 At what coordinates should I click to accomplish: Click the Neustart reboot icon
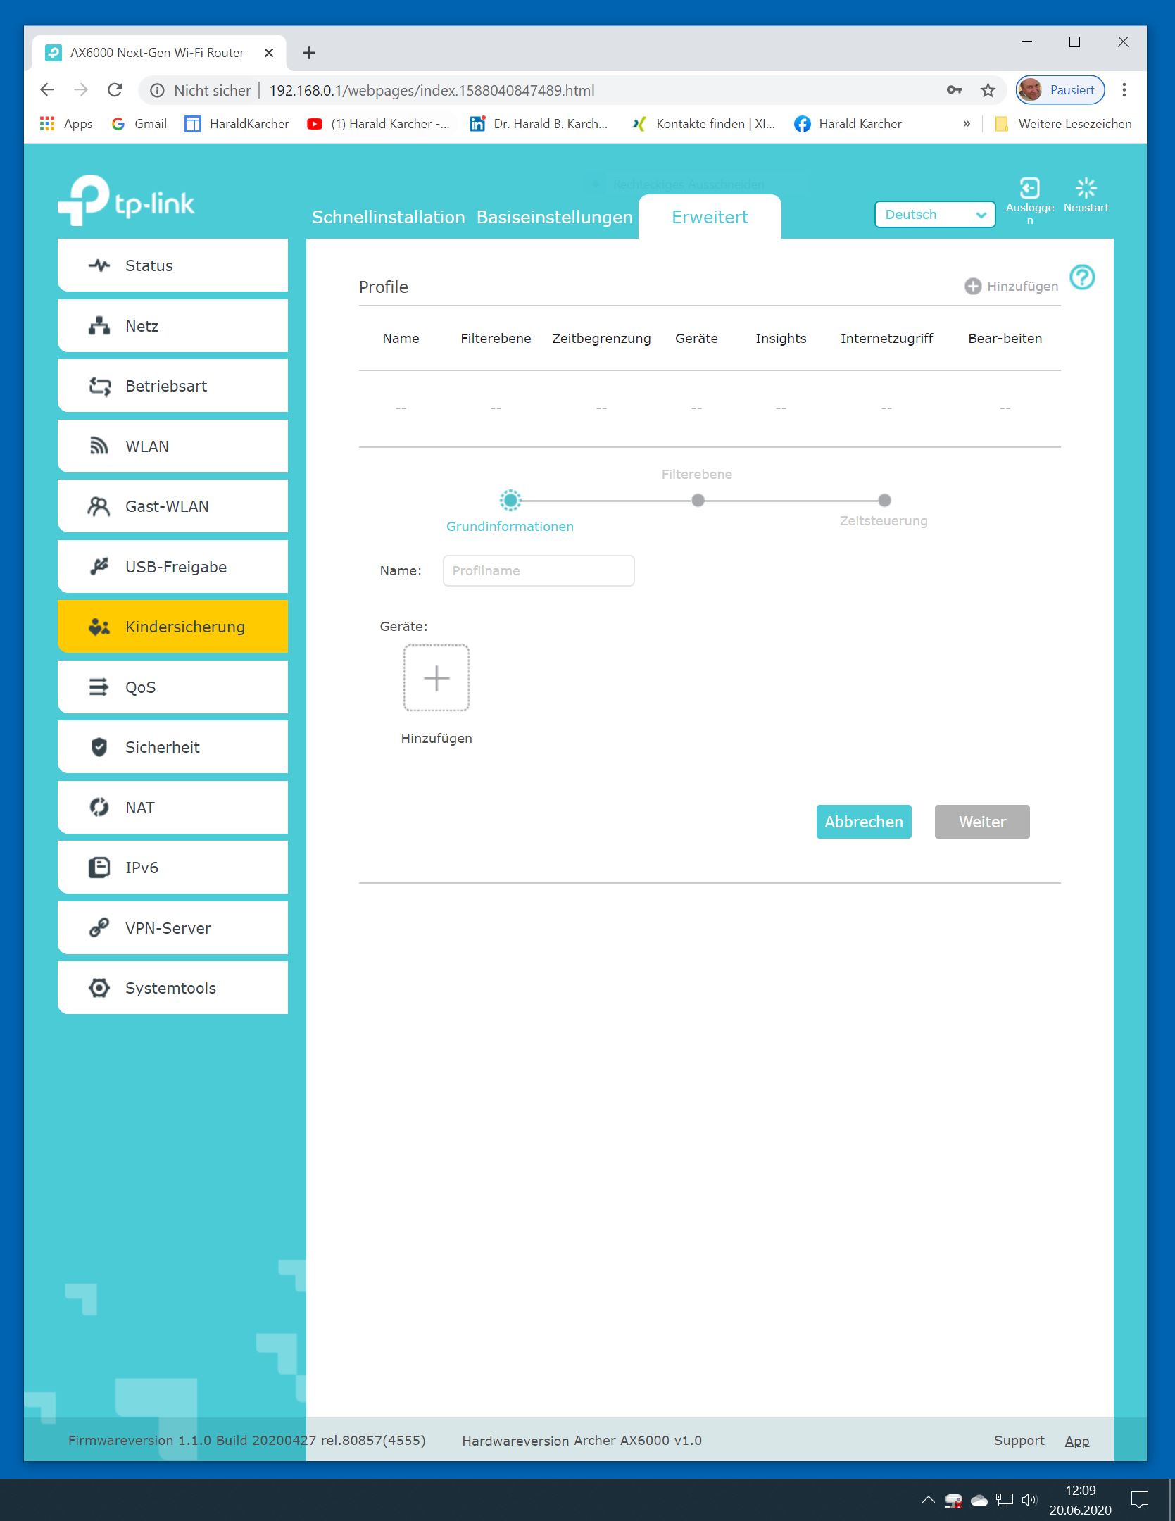1086,188
